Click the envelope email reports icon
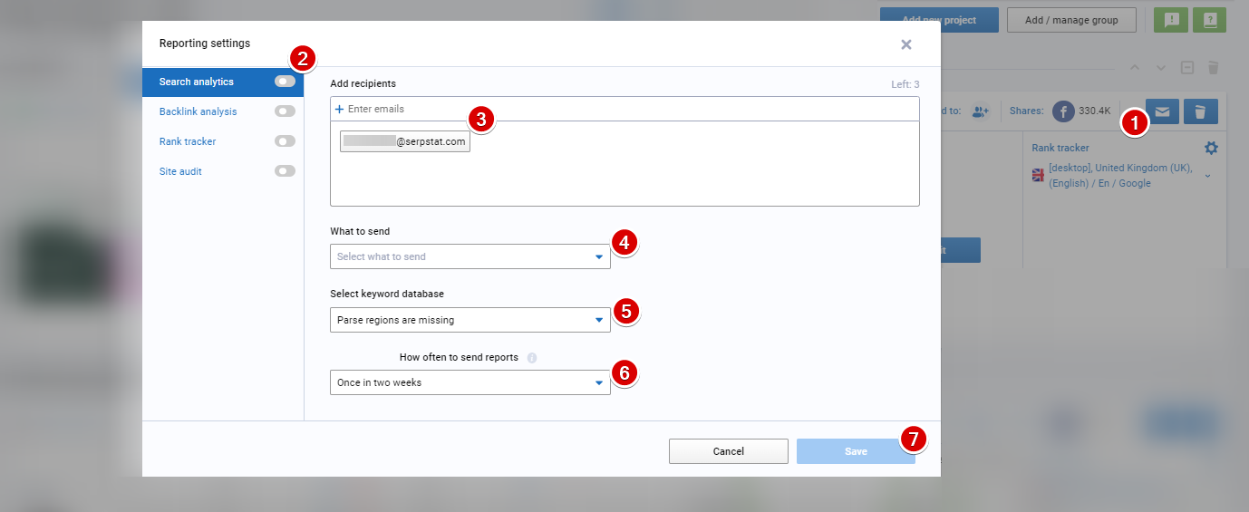This screenshot has height=512, width=1249. pos(1163,111)
